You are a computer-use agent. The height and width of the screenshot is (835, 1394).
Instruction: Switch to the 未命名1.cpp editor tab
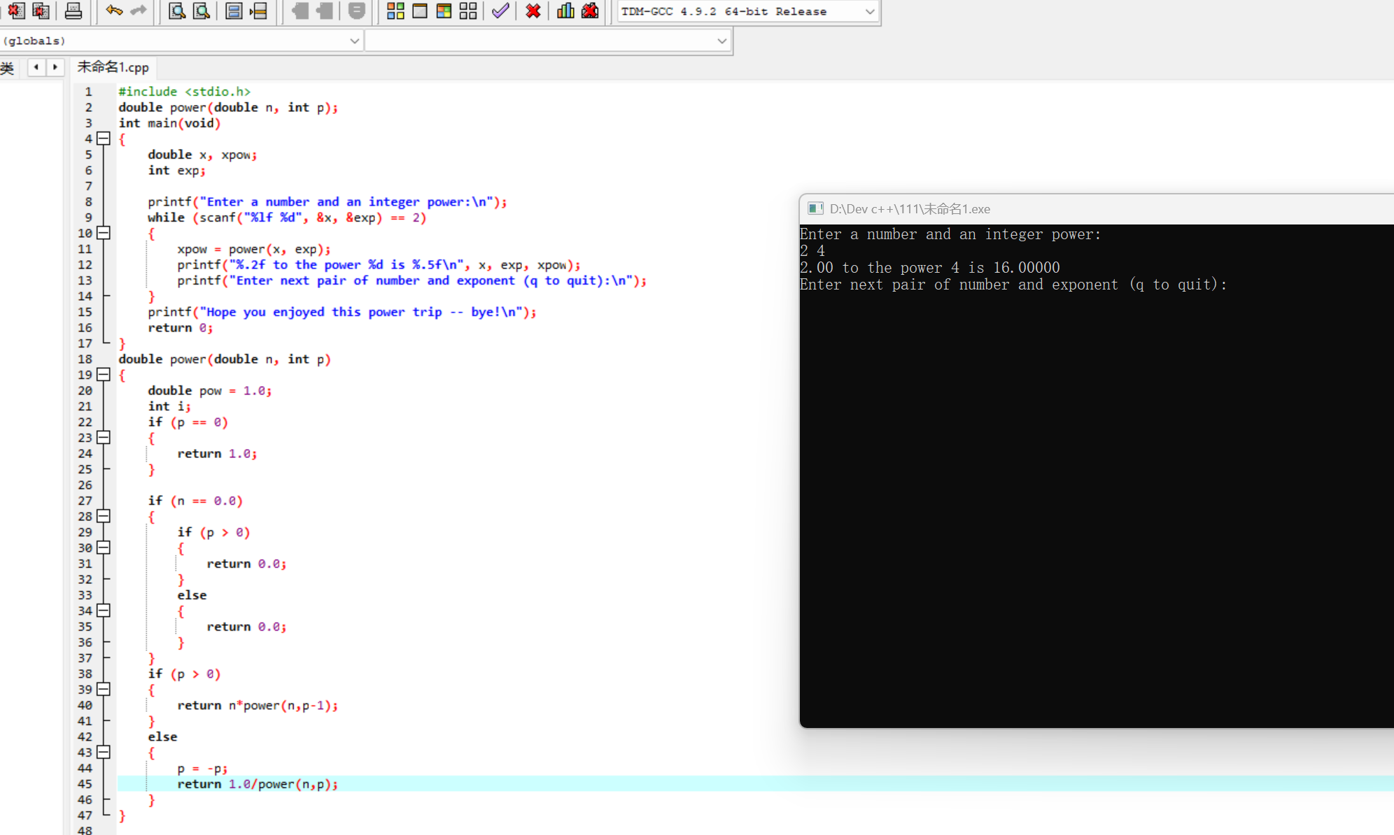point(113,67)
